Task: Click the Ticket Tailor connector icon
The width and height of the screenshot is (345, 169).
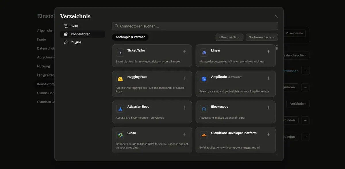Action: [120, 53]
